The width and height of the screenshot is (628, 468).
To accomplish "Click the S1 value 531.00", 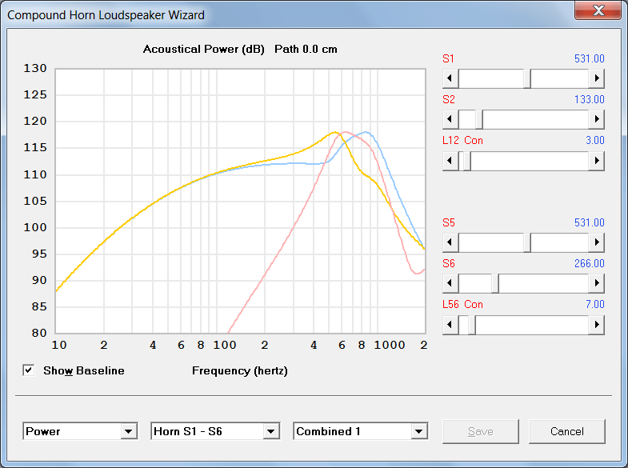I will tap(589, 58).
